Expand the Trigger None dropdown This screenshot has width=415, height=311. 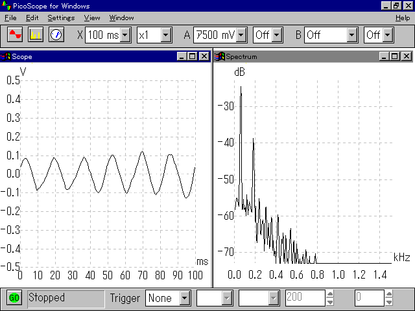tap(185, 298)
